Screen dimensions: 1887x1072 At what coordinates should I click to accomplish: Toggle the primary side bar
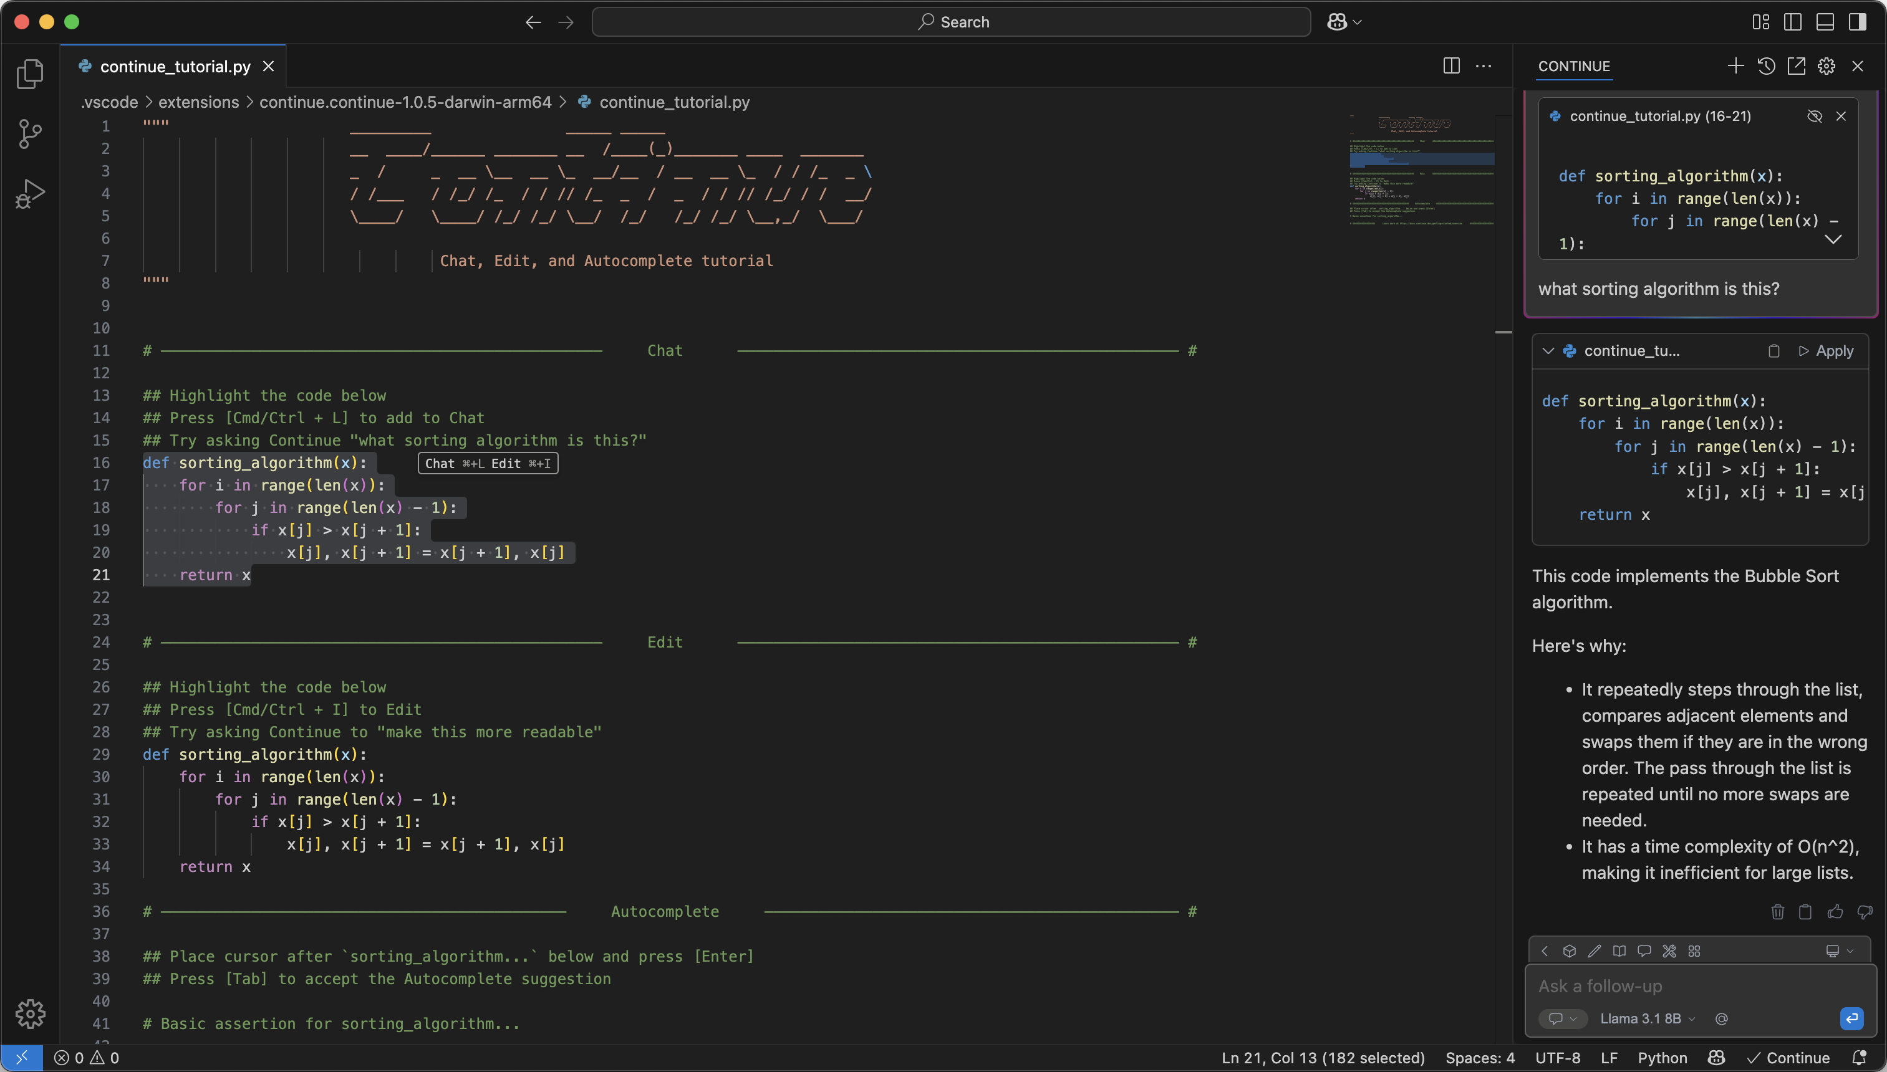(x=1793, y=22)
